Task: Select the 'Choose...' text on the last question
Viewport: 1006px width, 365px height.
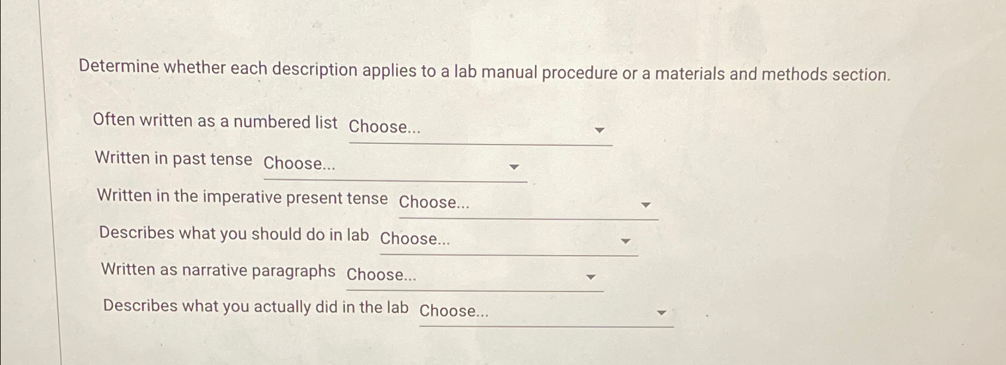Action: click(x=454, y=311)
